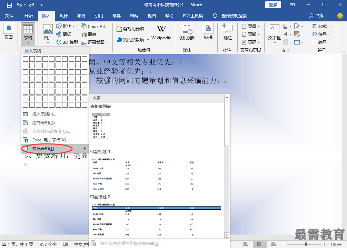This screenshot has width=347, height=248.
Task: Choose the 表格式列表 table thumbnail
Action: coord(101,126)
